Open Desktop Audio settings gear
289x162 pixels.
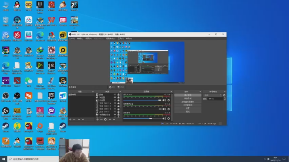pyautogui.click(x=168, y=118)
